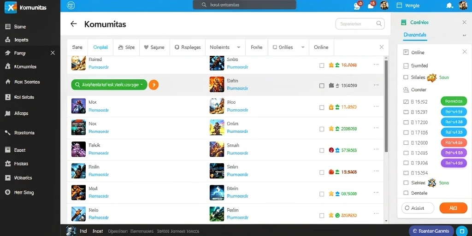Check the Sentale checkbox in right panel
The image size is (472, 236).
click(406, 193)
